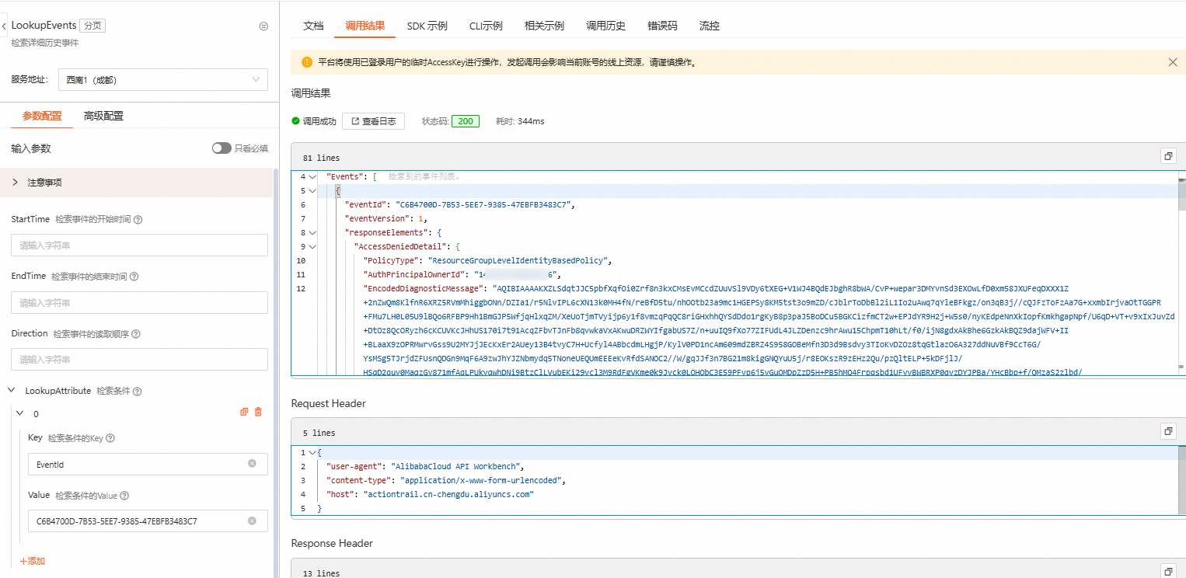This screenshot has height=578, width=1186.
Task: Click the "eventId" line in the result
Action: point(458,205)
